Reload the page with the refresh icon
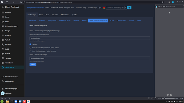This screenshot has height=103, width=184. click(x=21, y=2)
